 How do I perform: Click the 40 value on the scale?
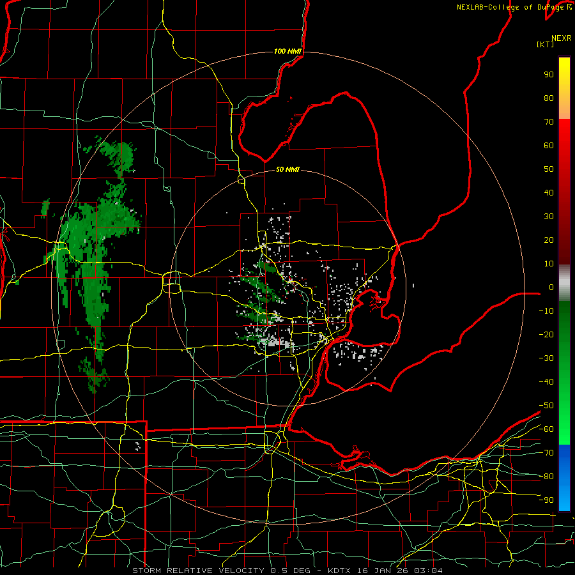pos(549,193)
